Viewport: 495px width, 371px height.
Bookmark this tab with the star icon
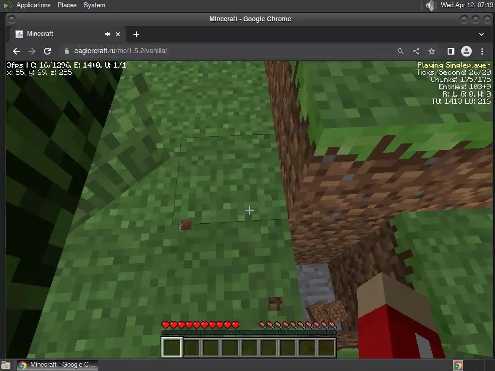click(432, 51)
